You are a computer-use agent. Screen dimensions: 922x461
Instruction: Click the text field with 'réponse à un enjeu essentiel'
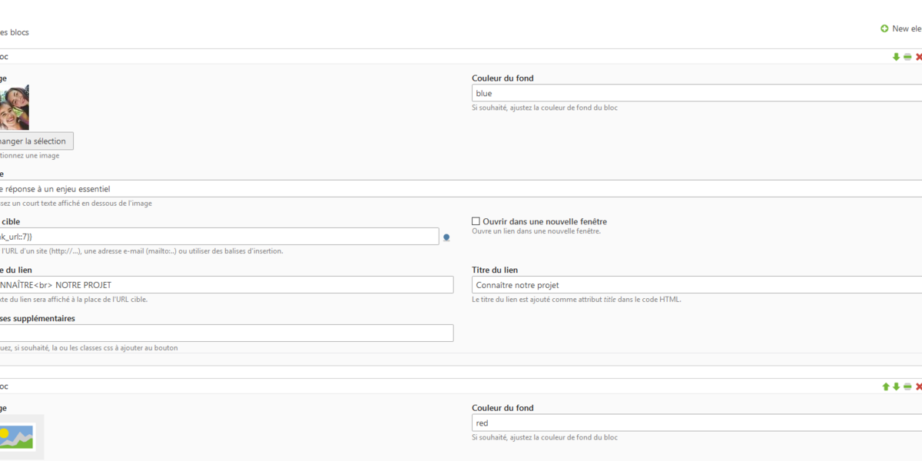pyautogui.click(x=461, y=189)
